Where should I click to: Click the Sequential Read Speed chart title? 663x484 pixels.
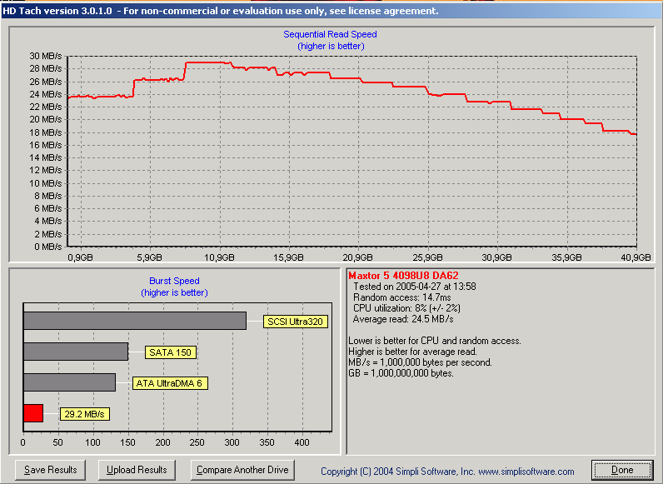coord(330,35)
